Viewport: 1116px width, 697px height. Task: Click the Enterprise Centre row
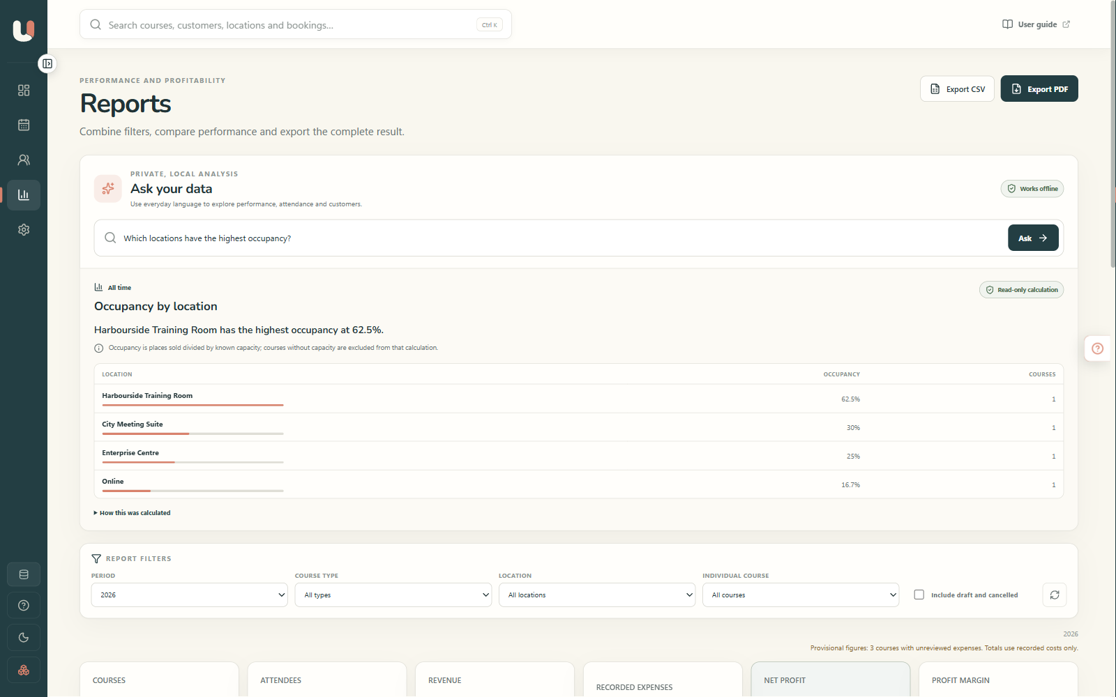pyautogui.click(x=579, y=456)
